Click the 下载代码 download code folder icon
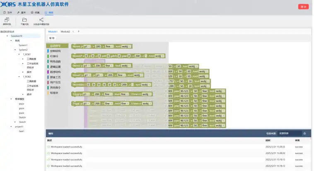This screenshot has height=171, width=314. [24, 19]
